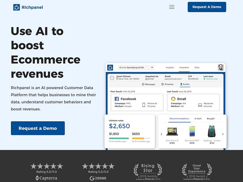Click the Skybags Green backpack thumbnail
The width and height of the screenshot is (243, 182).
tap(212, 131)
